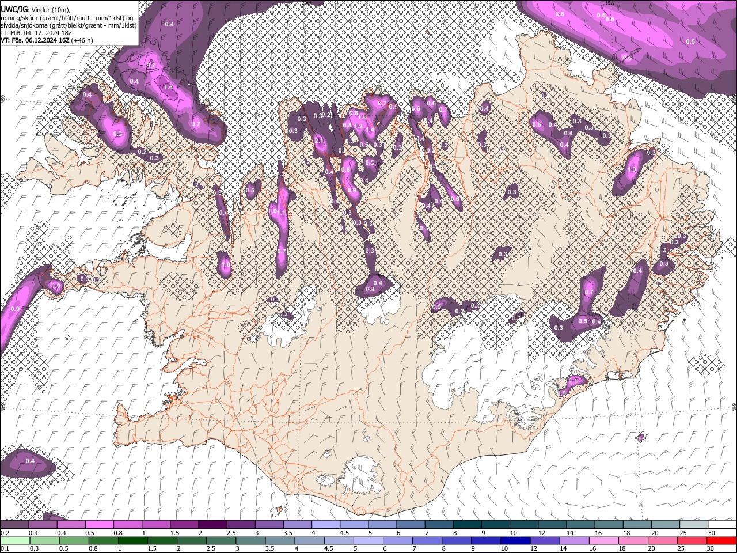Click the 64N latitude label on the right edge
Viewport: 737px width, 553px height.
734,406
